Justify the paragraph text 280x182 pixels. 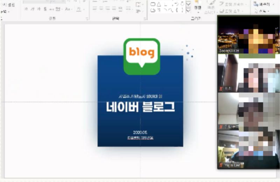click(x=114, y=8)
